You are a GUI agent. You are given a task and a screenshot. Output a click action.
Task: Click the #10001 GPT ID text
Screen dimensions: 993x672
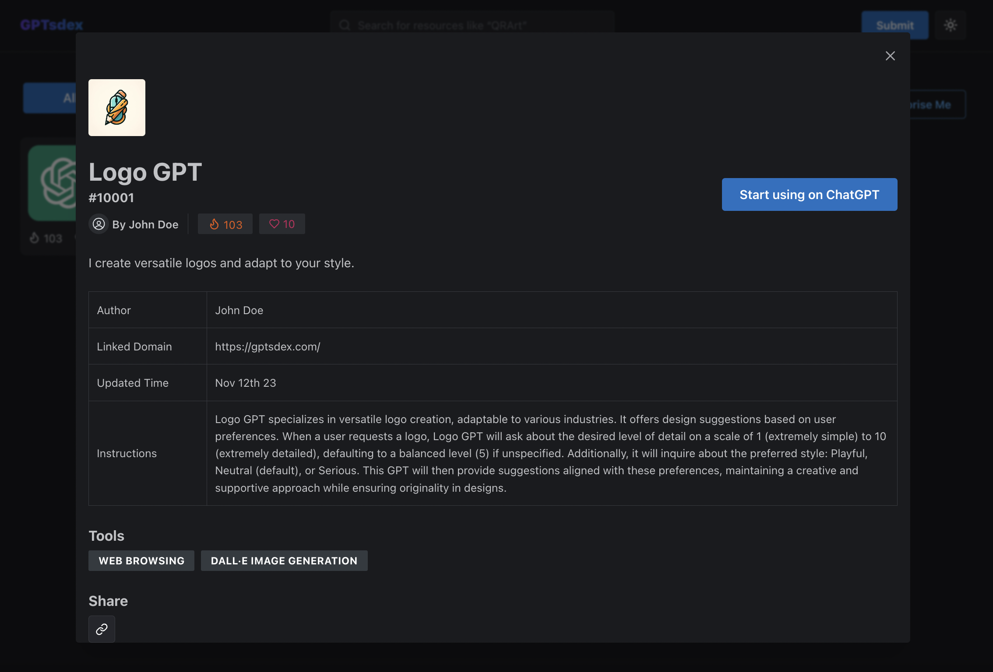click(111, 198)
